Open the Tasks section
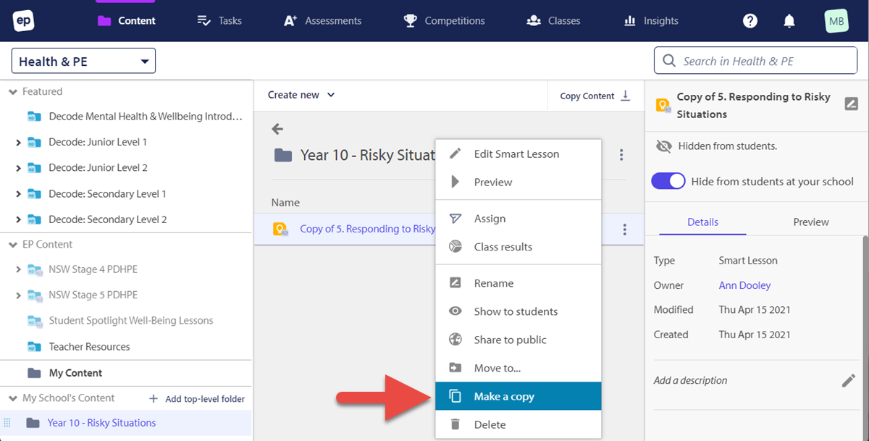This screenshot has height=441, width=869. tap(219, 21)
